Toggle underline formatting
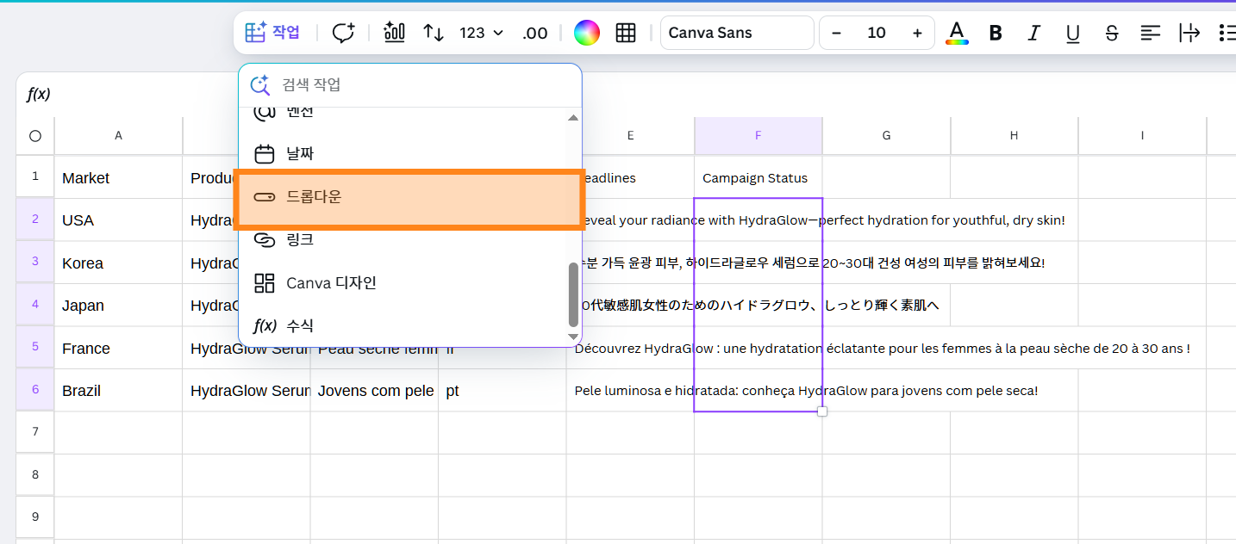Image resolution: width=1236 pixels, height=544 pixels. (1073, 33)
